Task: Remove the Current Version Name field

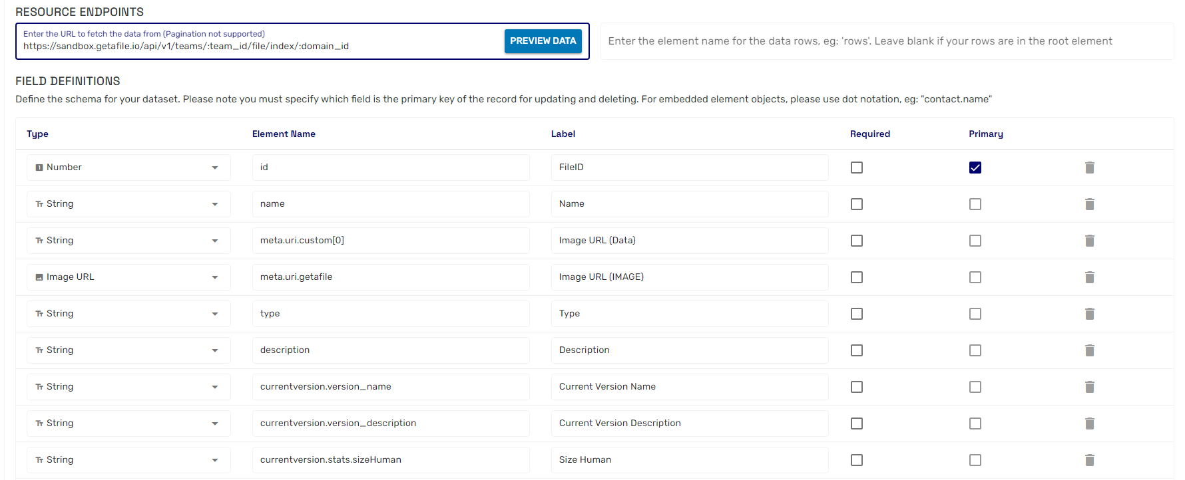Action: (1089, 387)
